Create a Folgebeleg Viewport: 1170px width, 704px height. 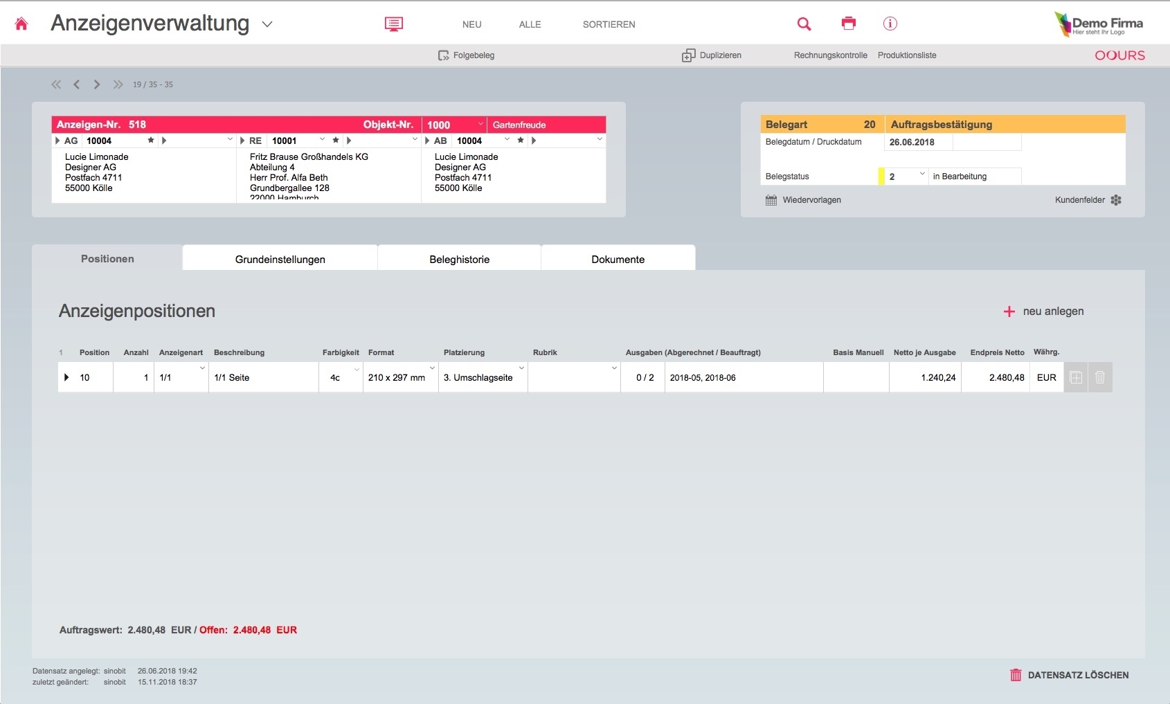(467, 55)
